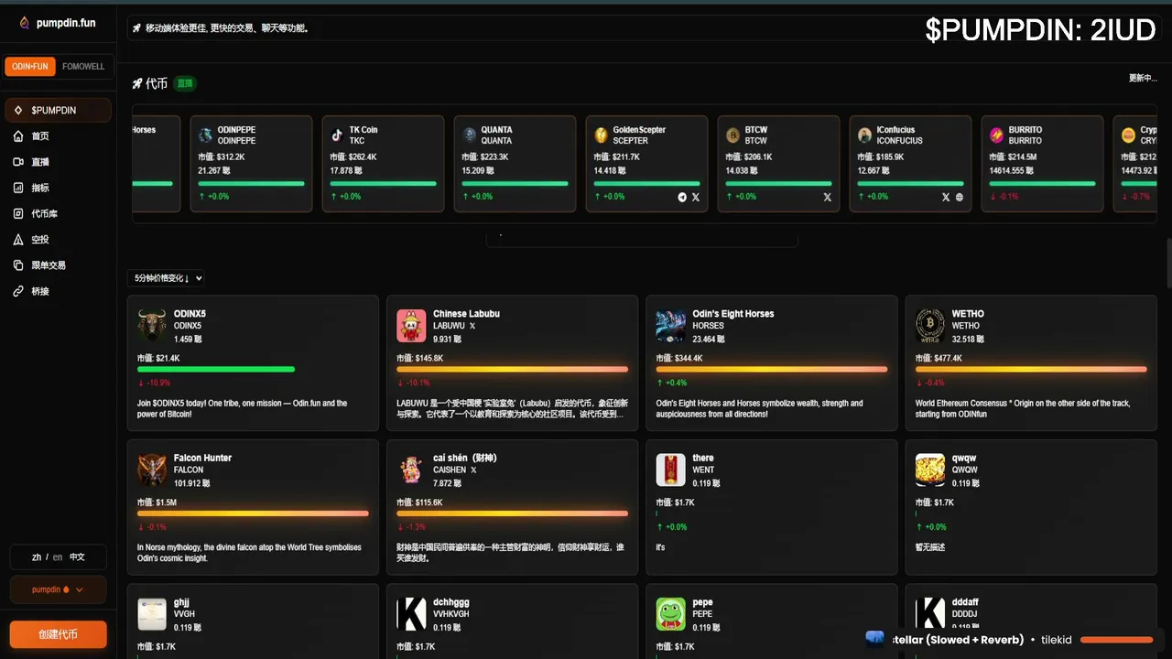The height and width of the screenshot is (659, 1172).
Task: Open the 代币库 token library
Action: [58, 213]
